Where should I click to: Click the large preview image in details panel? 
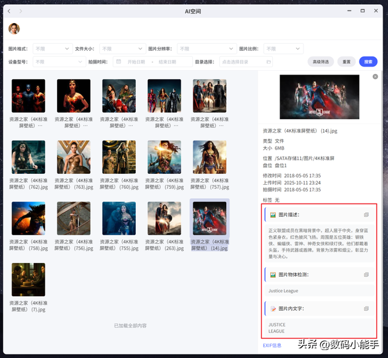click(x=319, y=97)
